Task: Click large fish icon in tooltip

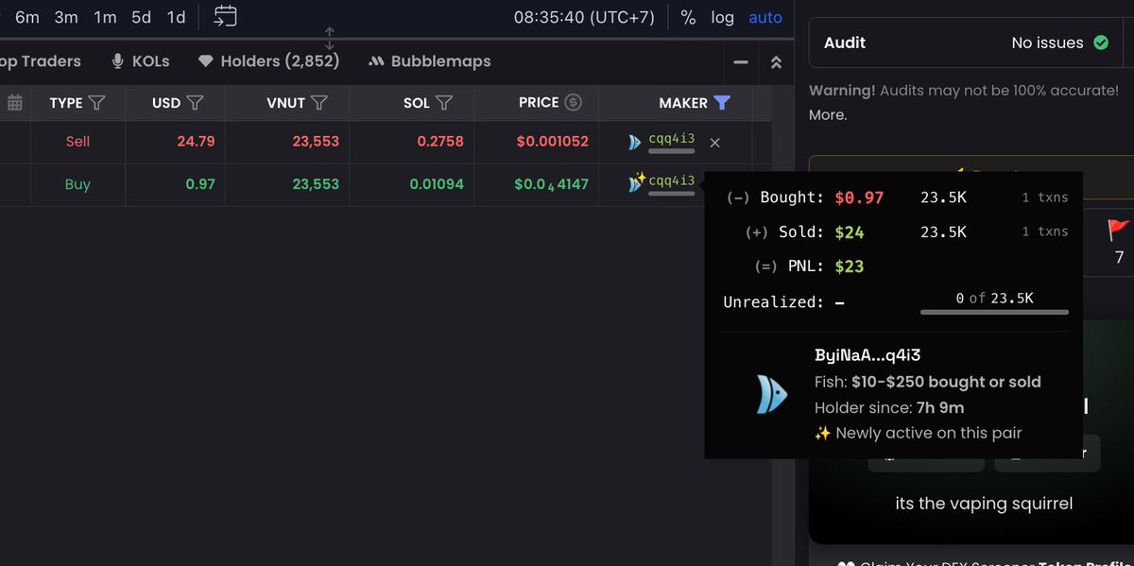Action: coord(772,394)
